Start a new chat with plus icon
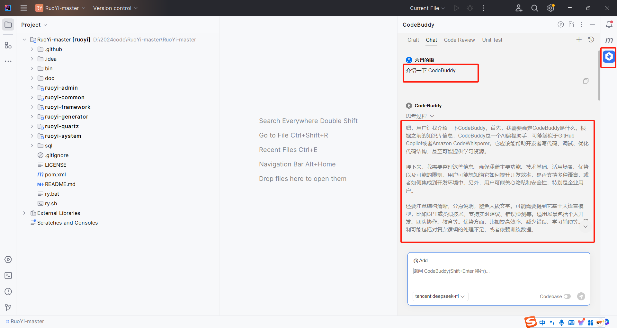The image size is (617, 328). tap(579, 40)
